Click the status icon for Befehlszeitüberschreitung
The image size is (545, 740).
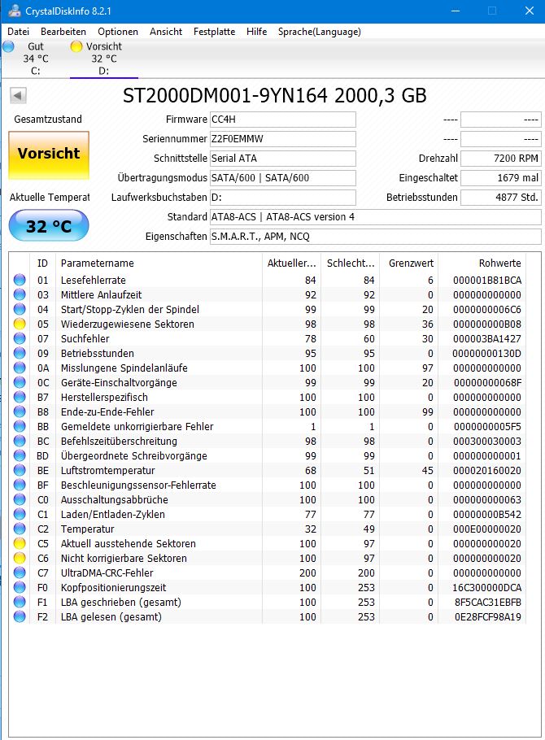[20, 441]
